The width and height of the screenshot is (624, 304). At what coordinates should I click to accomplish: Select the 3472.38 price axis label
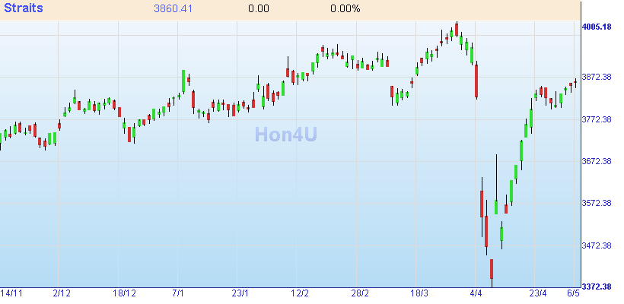coord(597,245)
